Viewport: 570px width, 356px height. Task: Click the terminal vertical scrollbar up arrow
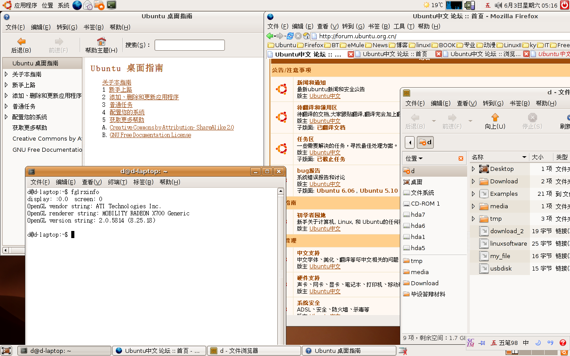(x=281, y=191)
